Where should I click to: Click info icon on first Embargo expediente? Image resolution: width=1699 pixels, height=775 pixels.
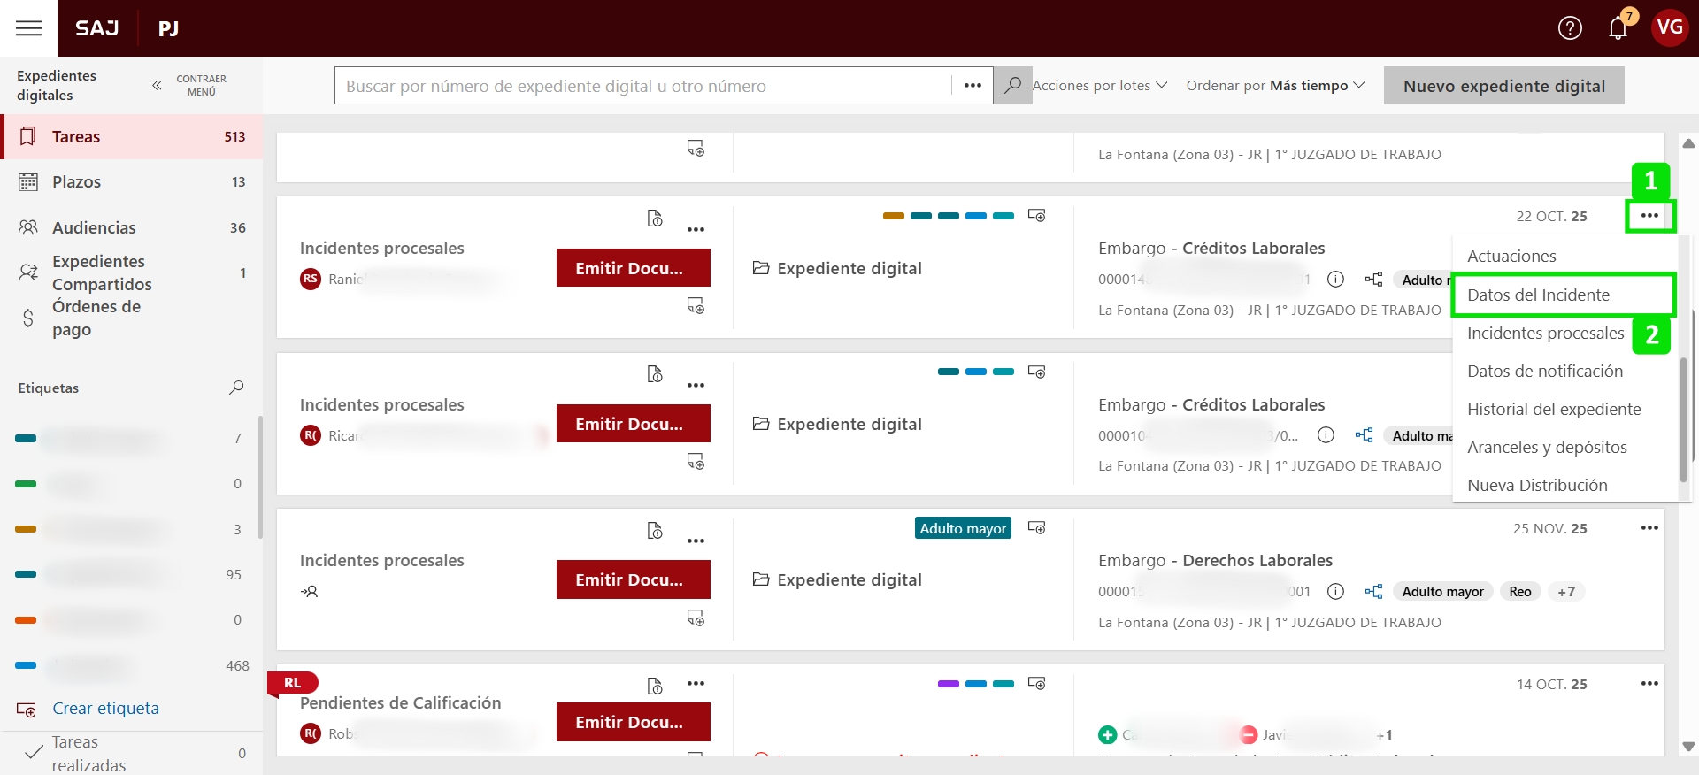(1335, 280)
